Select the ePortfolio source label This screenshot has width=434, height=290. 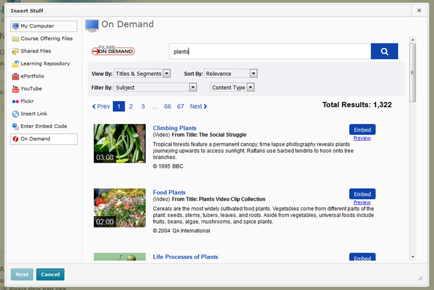32,76
